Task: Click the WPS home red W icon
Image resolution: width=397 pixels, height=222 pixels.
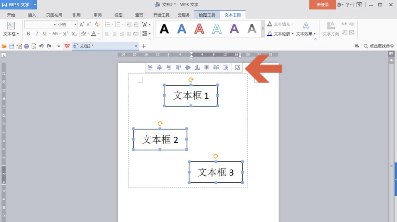Action: point(67,46)
